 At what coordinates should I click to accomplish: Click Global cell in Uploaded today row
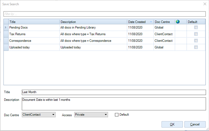pyautogui.click(x=164, y=47)
